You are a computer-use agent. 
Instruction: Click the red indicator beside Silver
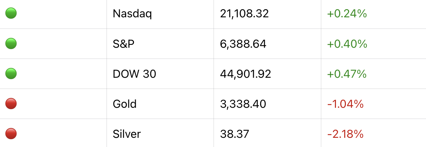pyautogui.click(x=11, y=134)
